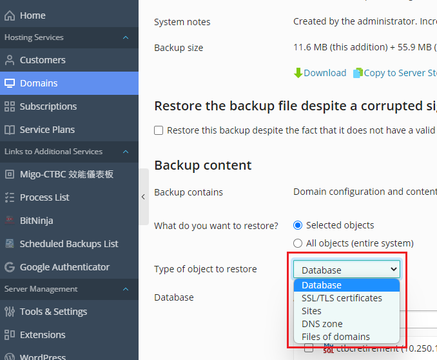Click the Tools & Settings sliders icon
Screen dimensions: 437x360
click(10, 312)
